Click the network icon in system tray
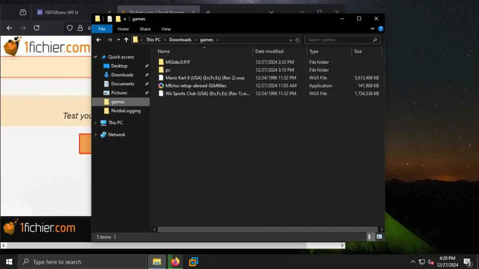This screenshot has width=479, height=269. [x=422, y=262]
